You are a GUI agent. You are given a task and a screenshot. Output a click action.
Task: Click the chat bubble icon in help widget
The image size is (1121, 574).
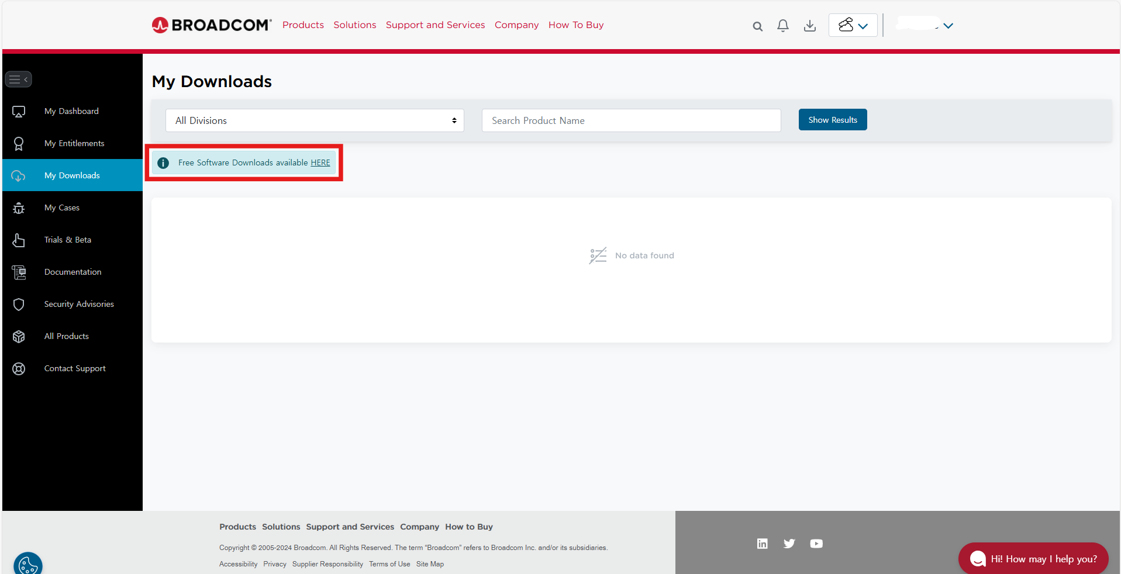978,559
